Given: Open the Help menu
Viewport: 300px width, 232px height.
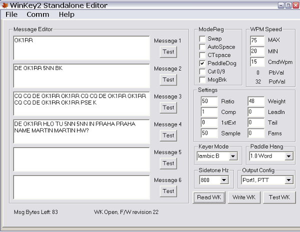Looking at the screenshot, I should [66, 14].
